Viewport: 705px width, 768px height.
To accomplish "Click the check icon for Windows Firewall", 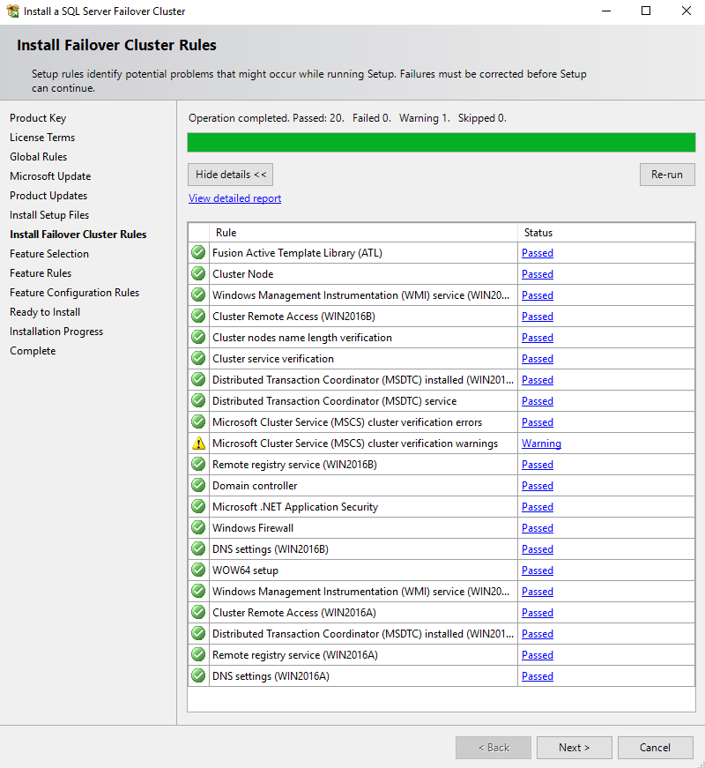I will [198, 527].
